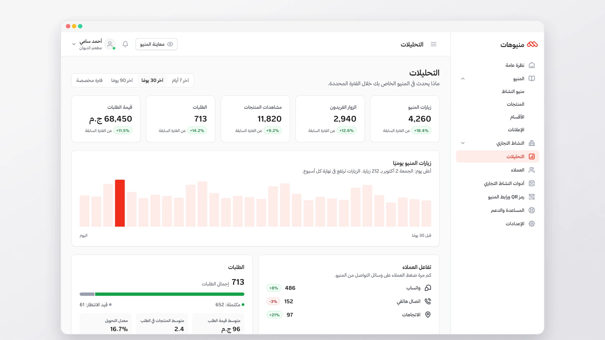Click قيد الانتظار: 61 legend

[x=96, y=305]
